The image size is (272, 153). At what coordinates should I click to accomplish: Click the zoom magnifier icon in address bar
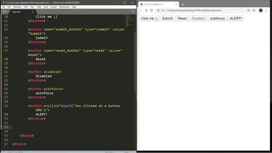pos(248,10)
